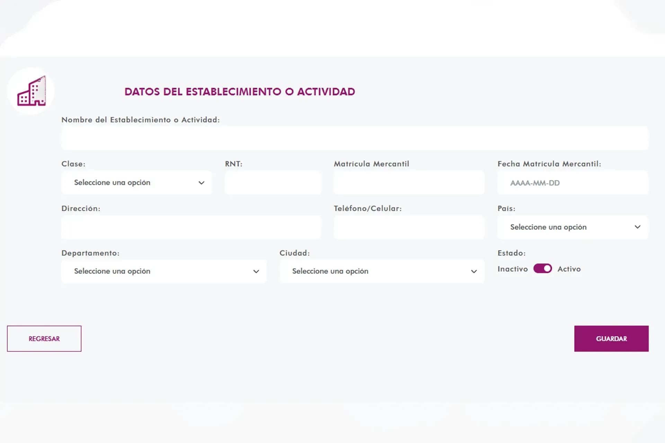
Task: Click the Activo label
Action: pyautogui.click(x=569, y=269)
